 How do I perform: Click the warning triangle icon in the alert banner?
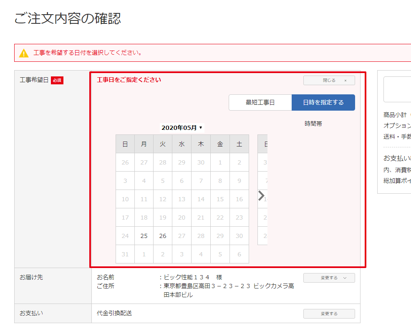click(24, 53)
